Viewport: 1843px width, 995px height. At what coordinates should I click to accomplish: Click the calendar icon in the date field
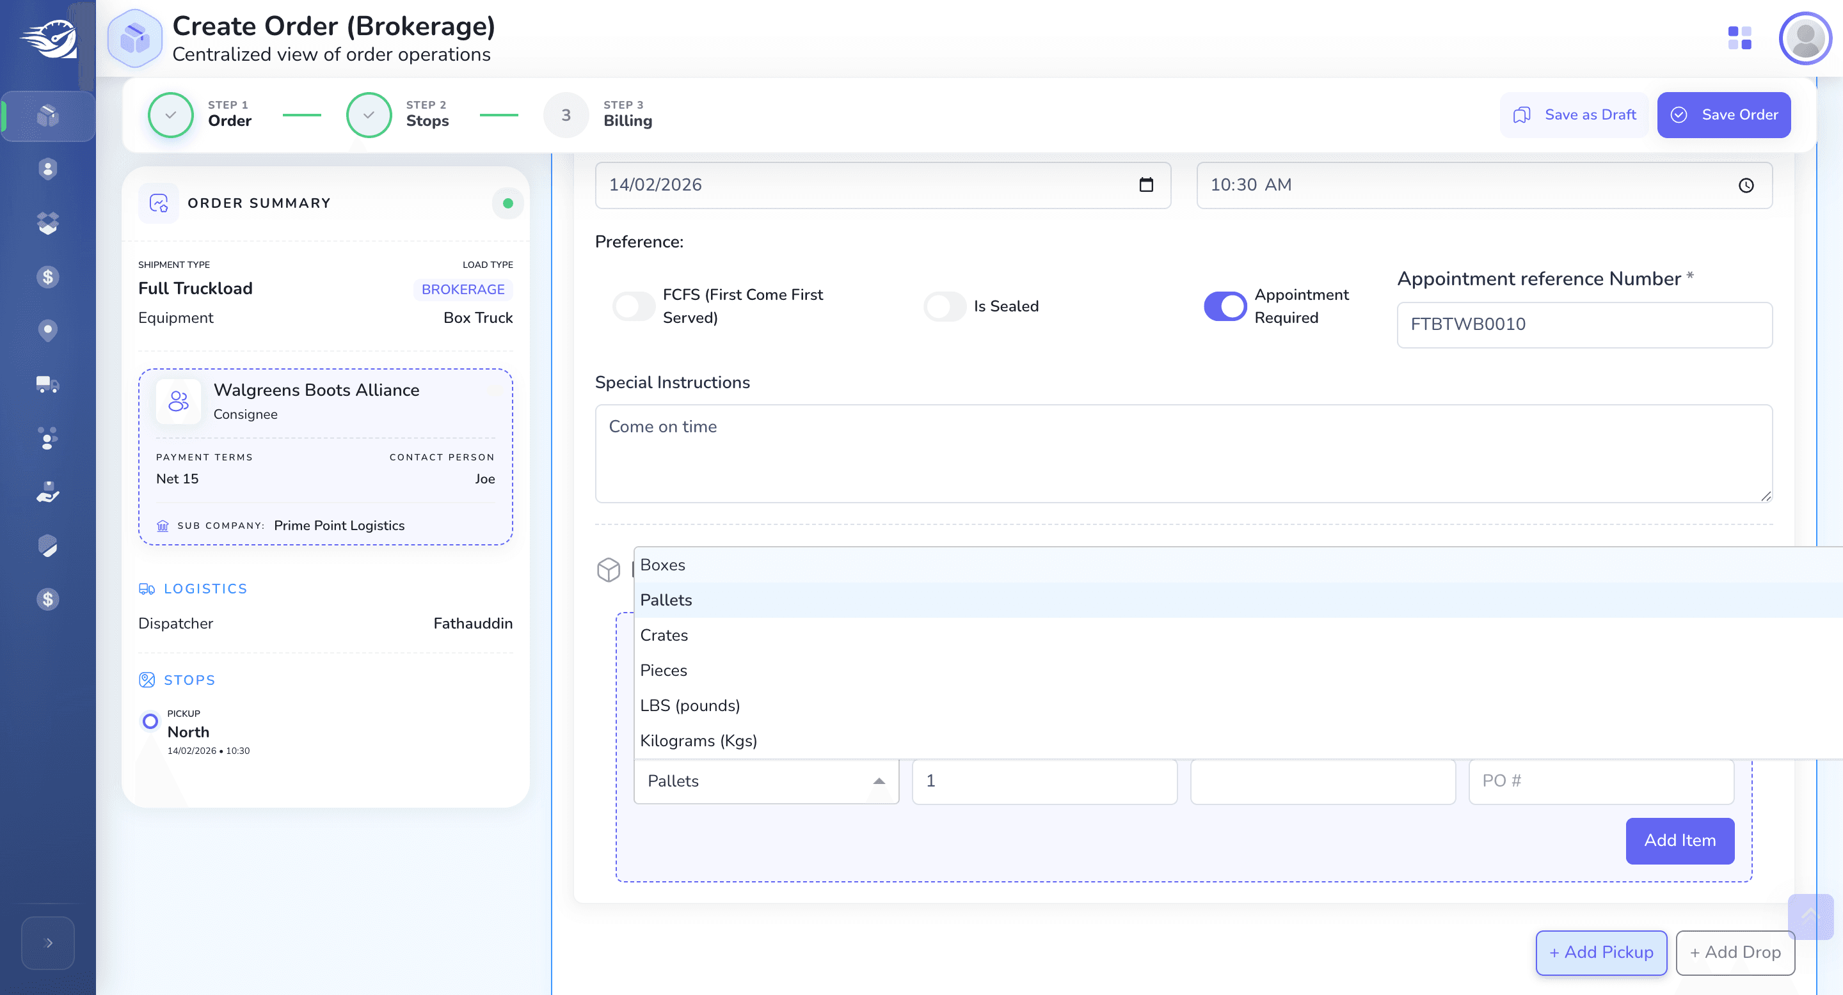pyautogui.click(x=1146, y=185)
